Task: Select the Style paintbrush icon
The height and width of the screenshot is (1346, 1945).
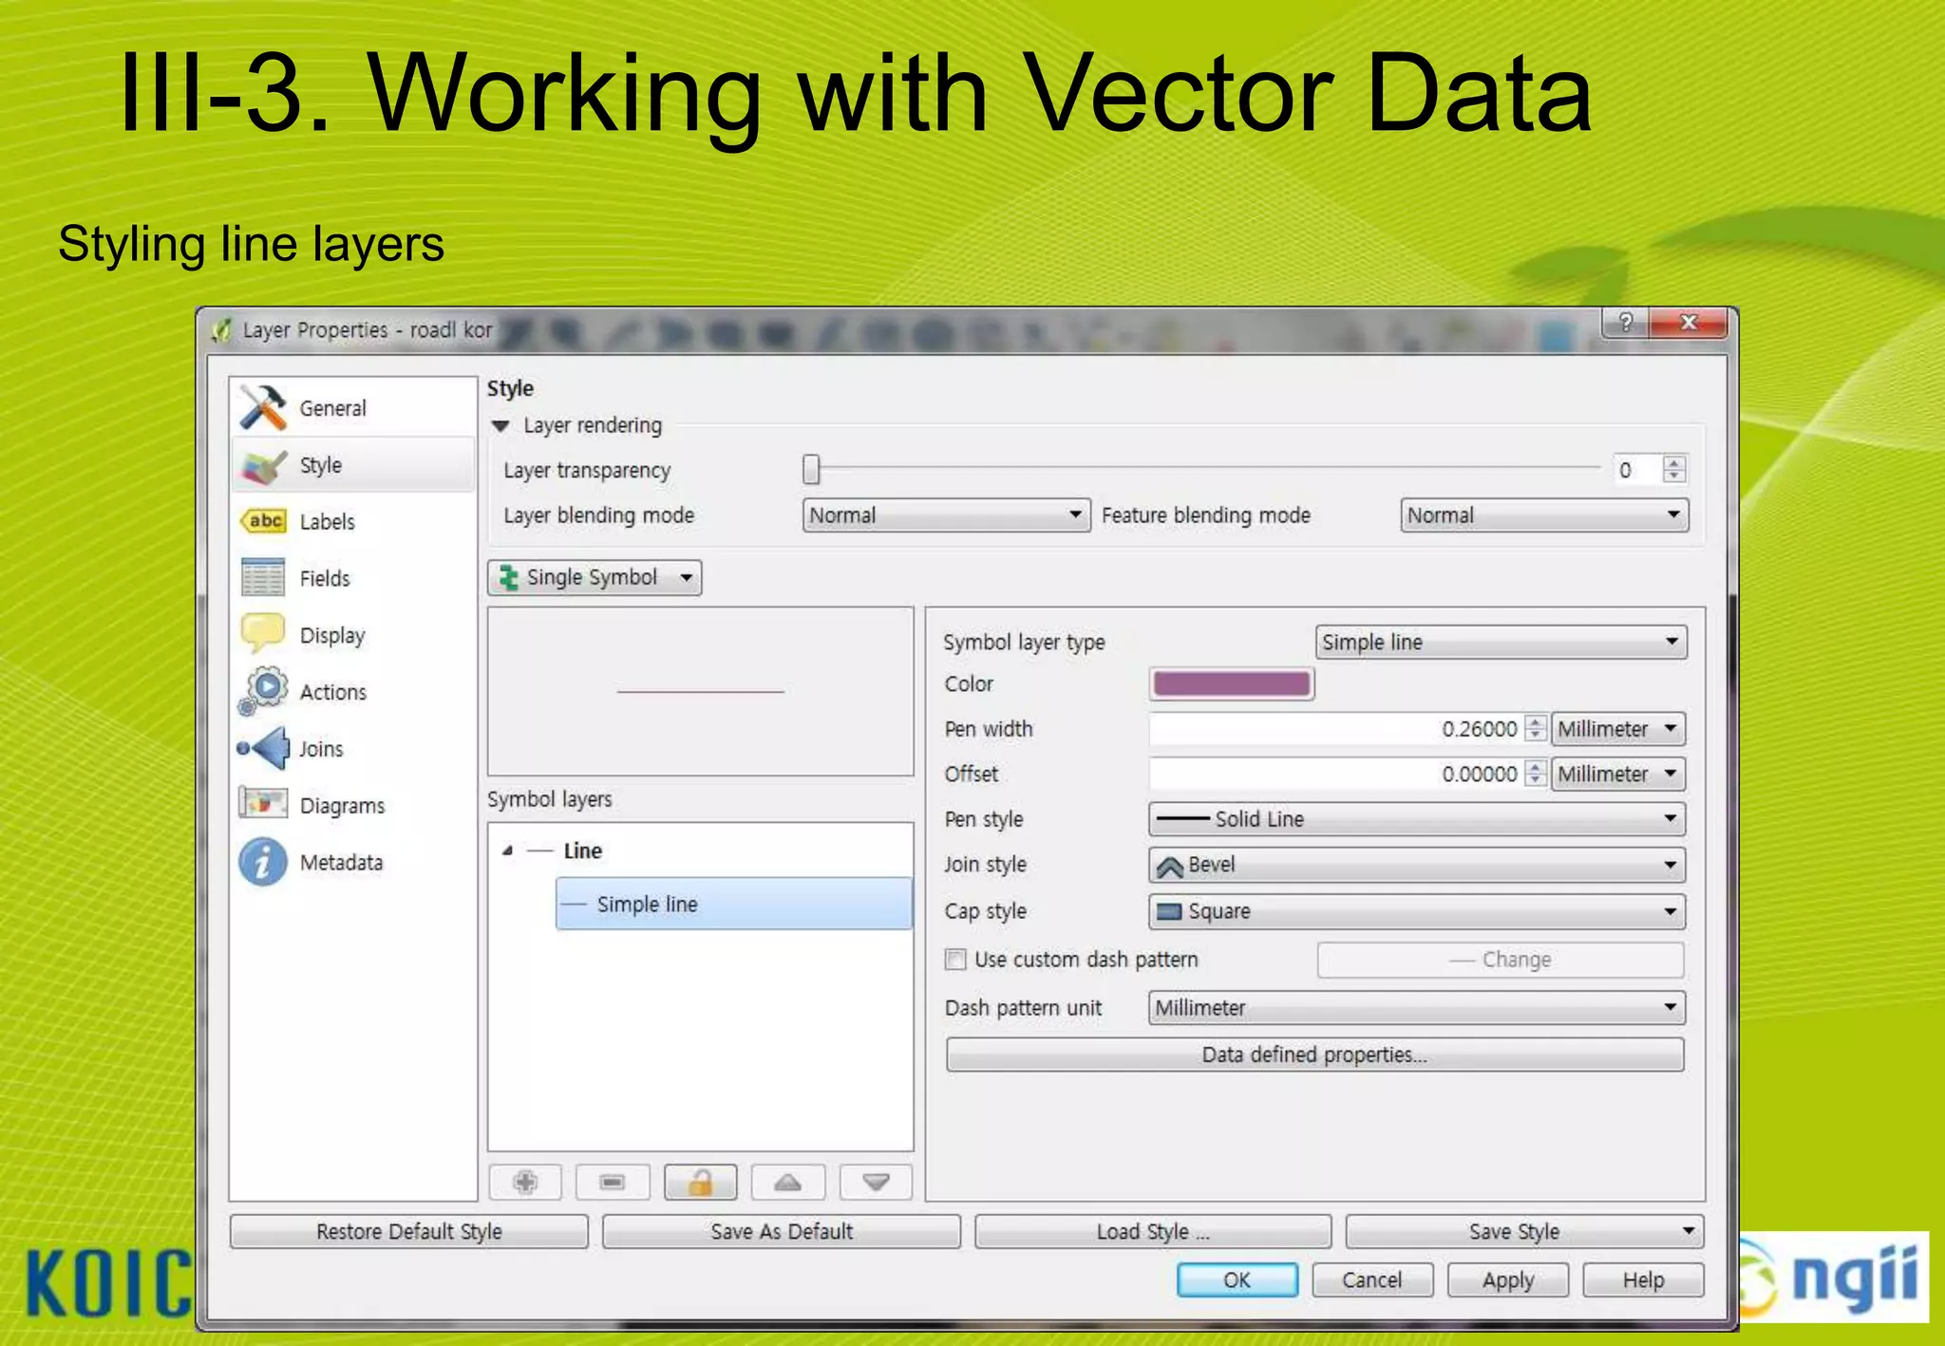Action: point(263,465)
